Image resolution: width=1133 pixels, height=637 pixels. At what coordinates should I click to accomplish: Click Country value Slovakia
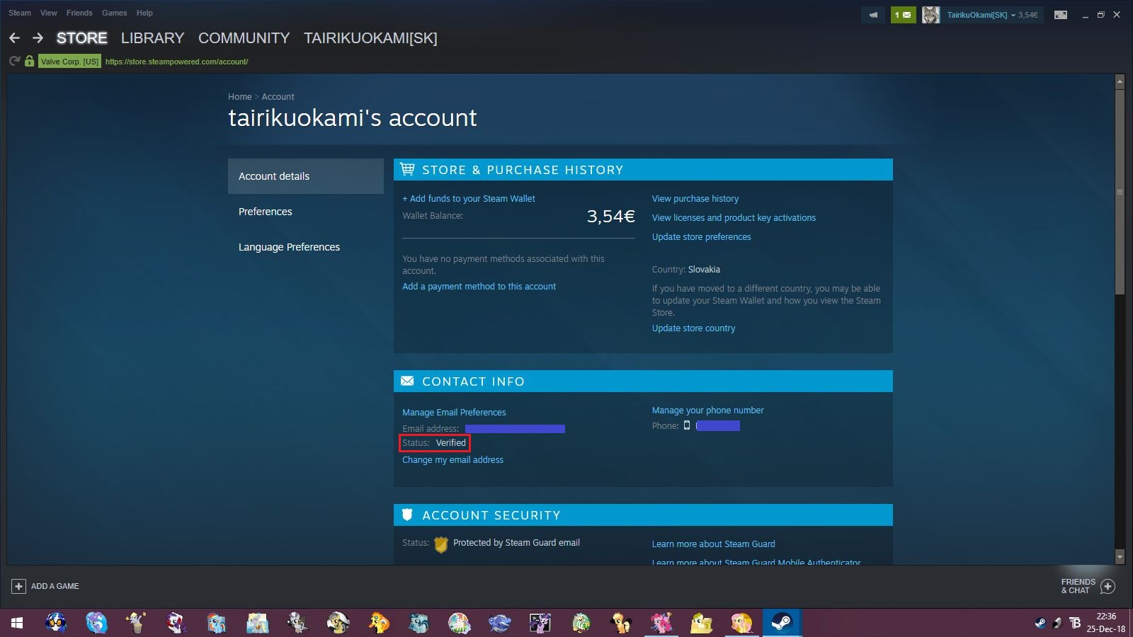pyautogui.click(x=704, y=270)
